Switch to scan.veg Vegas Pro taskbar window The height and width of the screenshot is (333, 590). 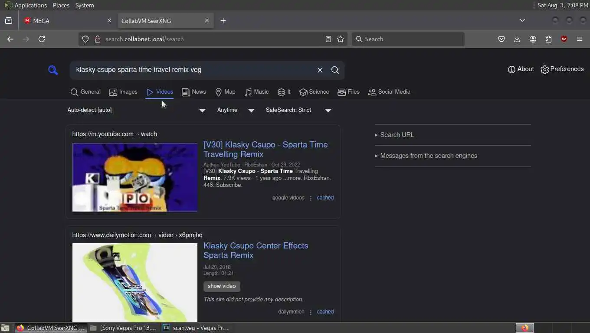(197, 328)
